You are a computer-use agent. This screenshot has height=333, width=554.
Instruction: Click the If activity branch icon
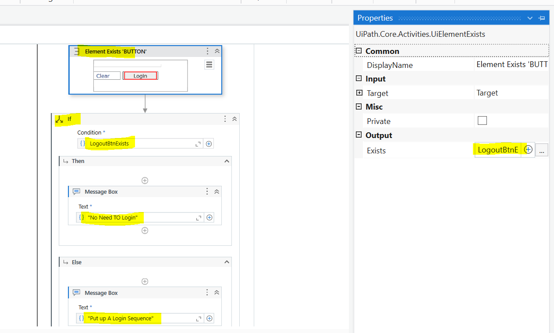pos(59,119)
